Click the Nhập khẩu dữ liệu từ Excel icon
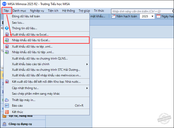 (x=7, y=40)
